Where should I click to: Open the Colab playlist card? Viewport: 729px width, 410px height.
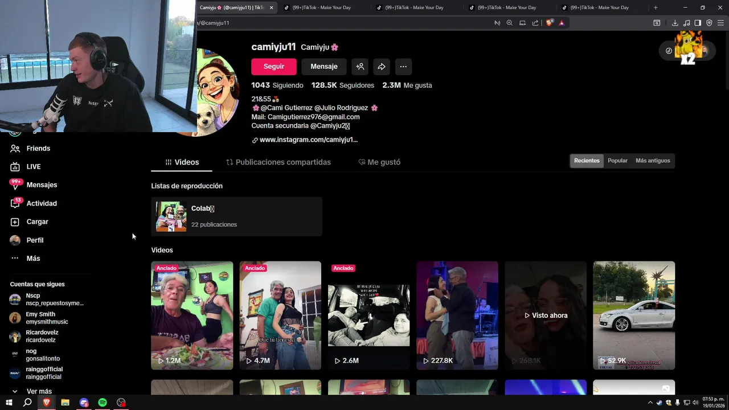(236, 216)
